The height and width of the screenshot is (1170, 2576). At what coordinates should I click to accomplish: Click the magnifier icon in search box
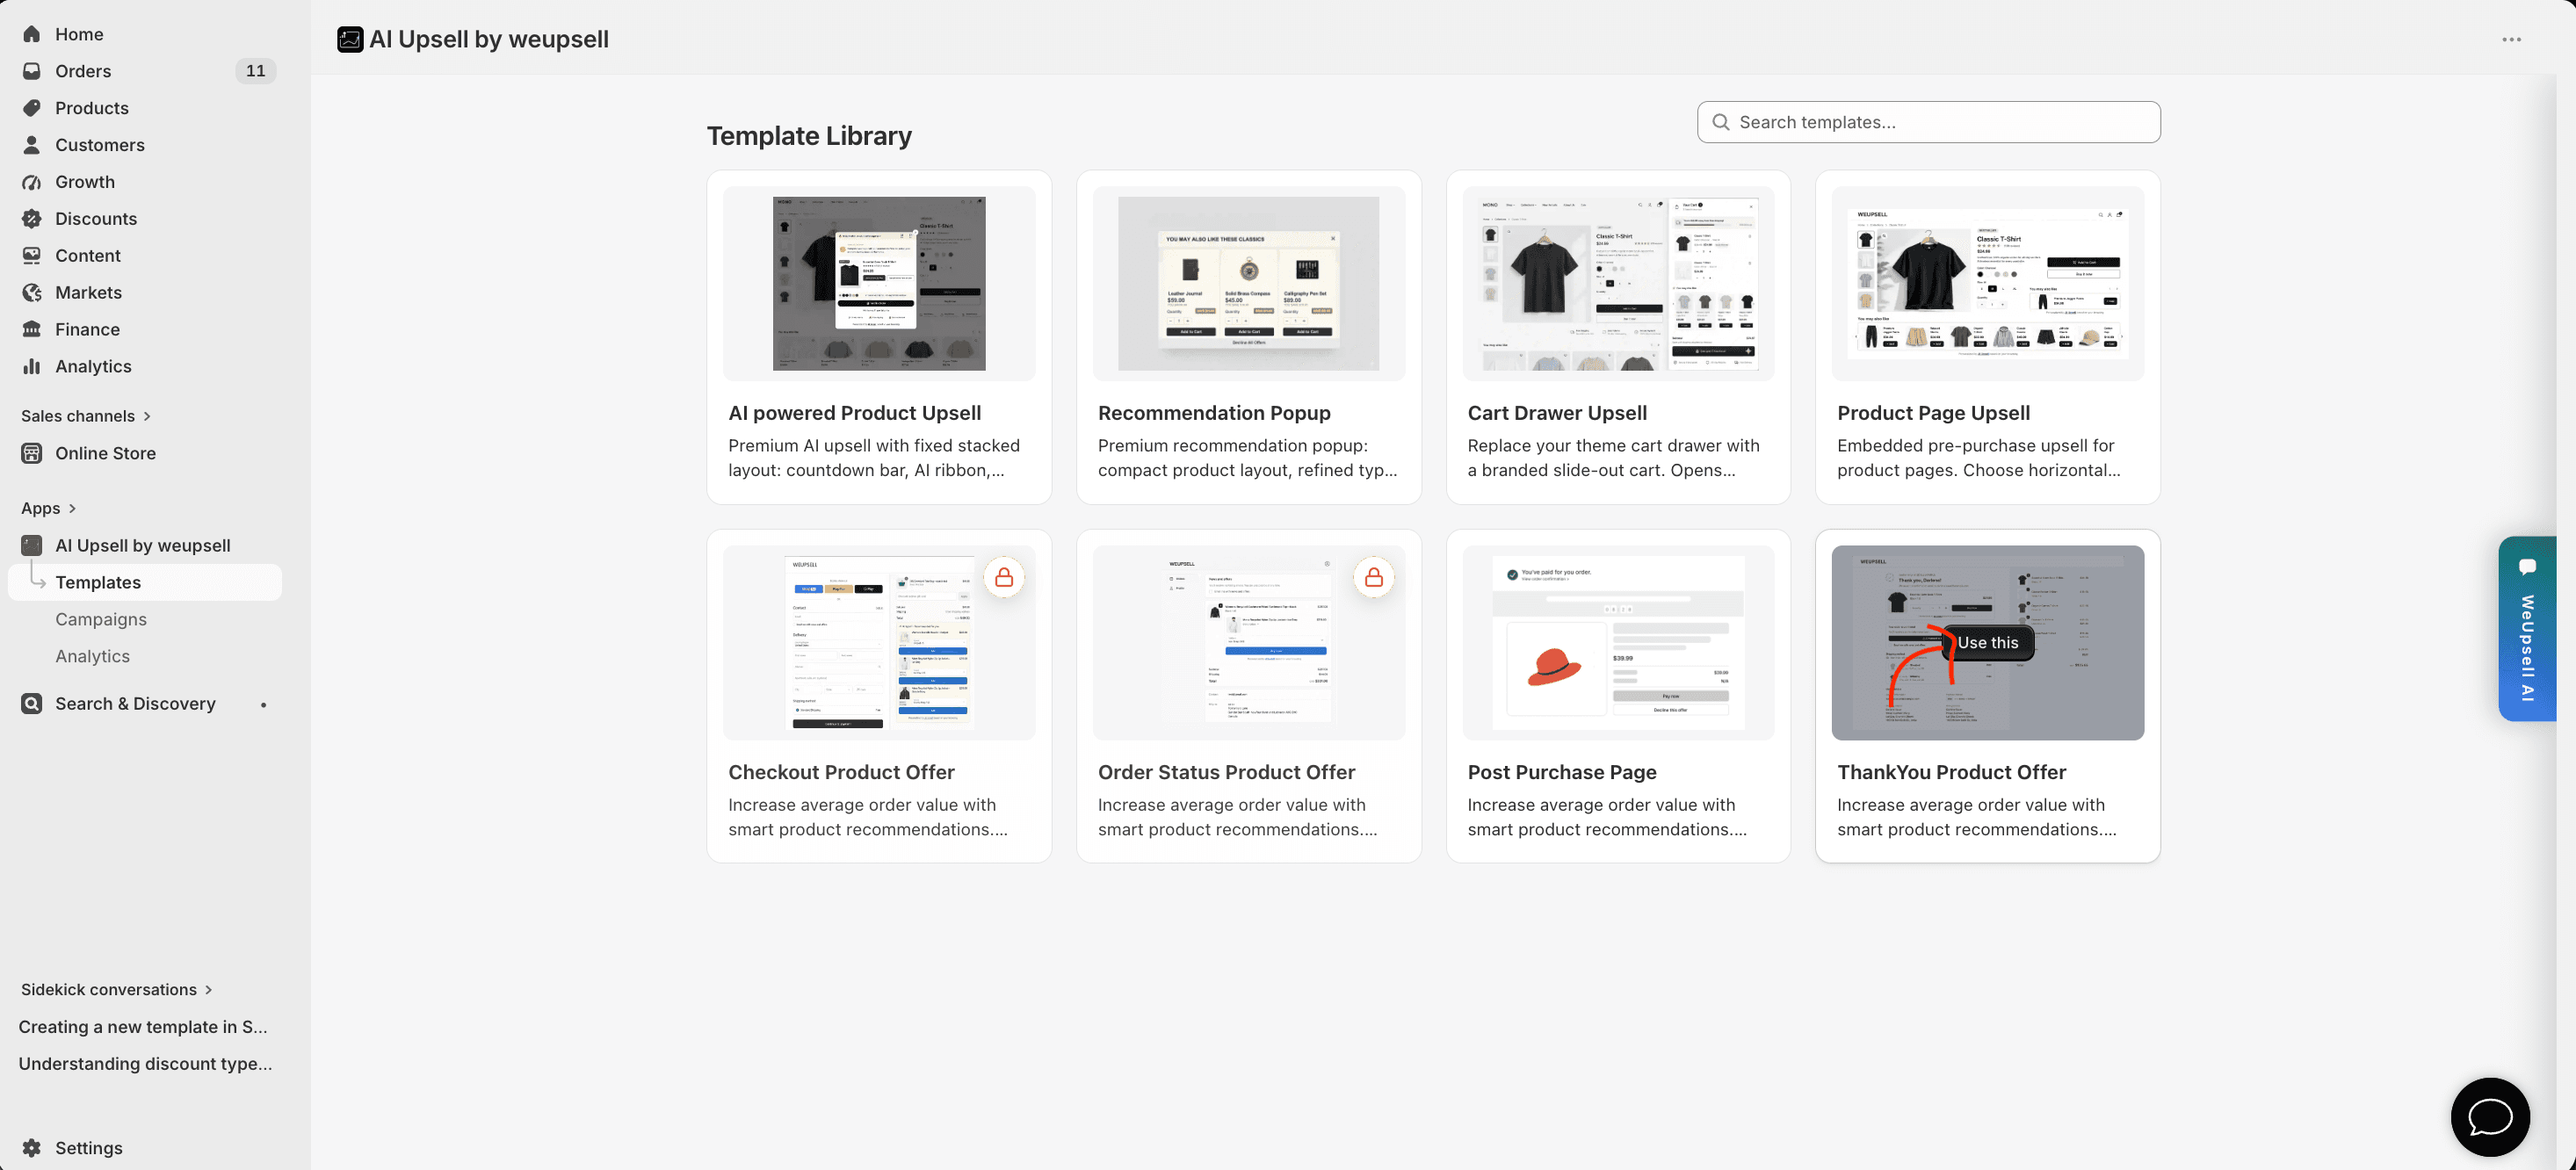pyautogui.click(x=1720, y=122)
